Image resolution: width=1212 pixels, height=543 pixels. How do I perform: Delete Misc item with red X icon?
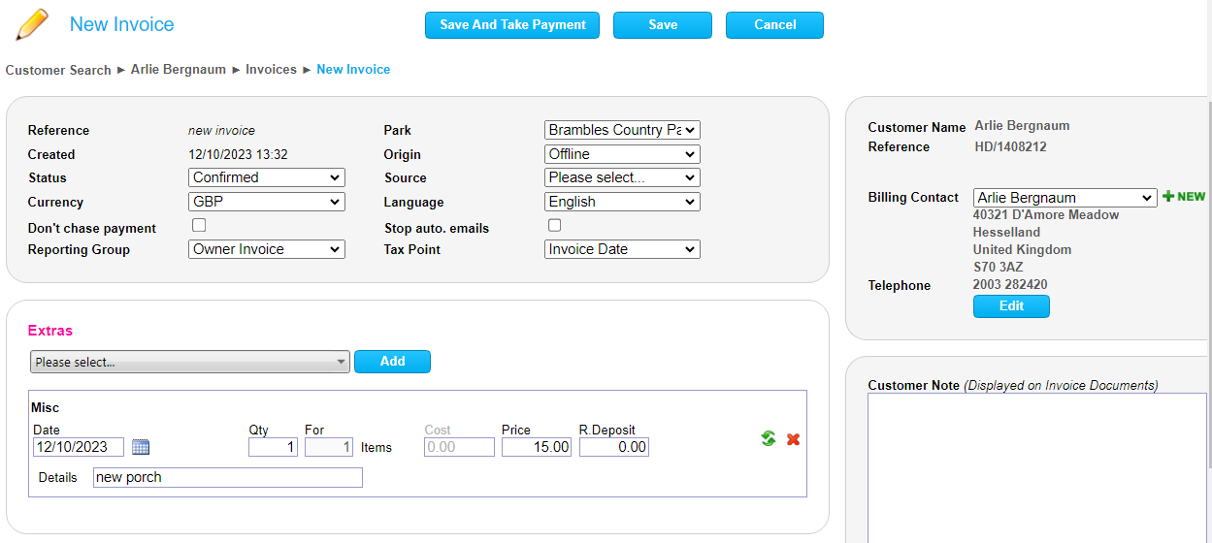[793, 439]
